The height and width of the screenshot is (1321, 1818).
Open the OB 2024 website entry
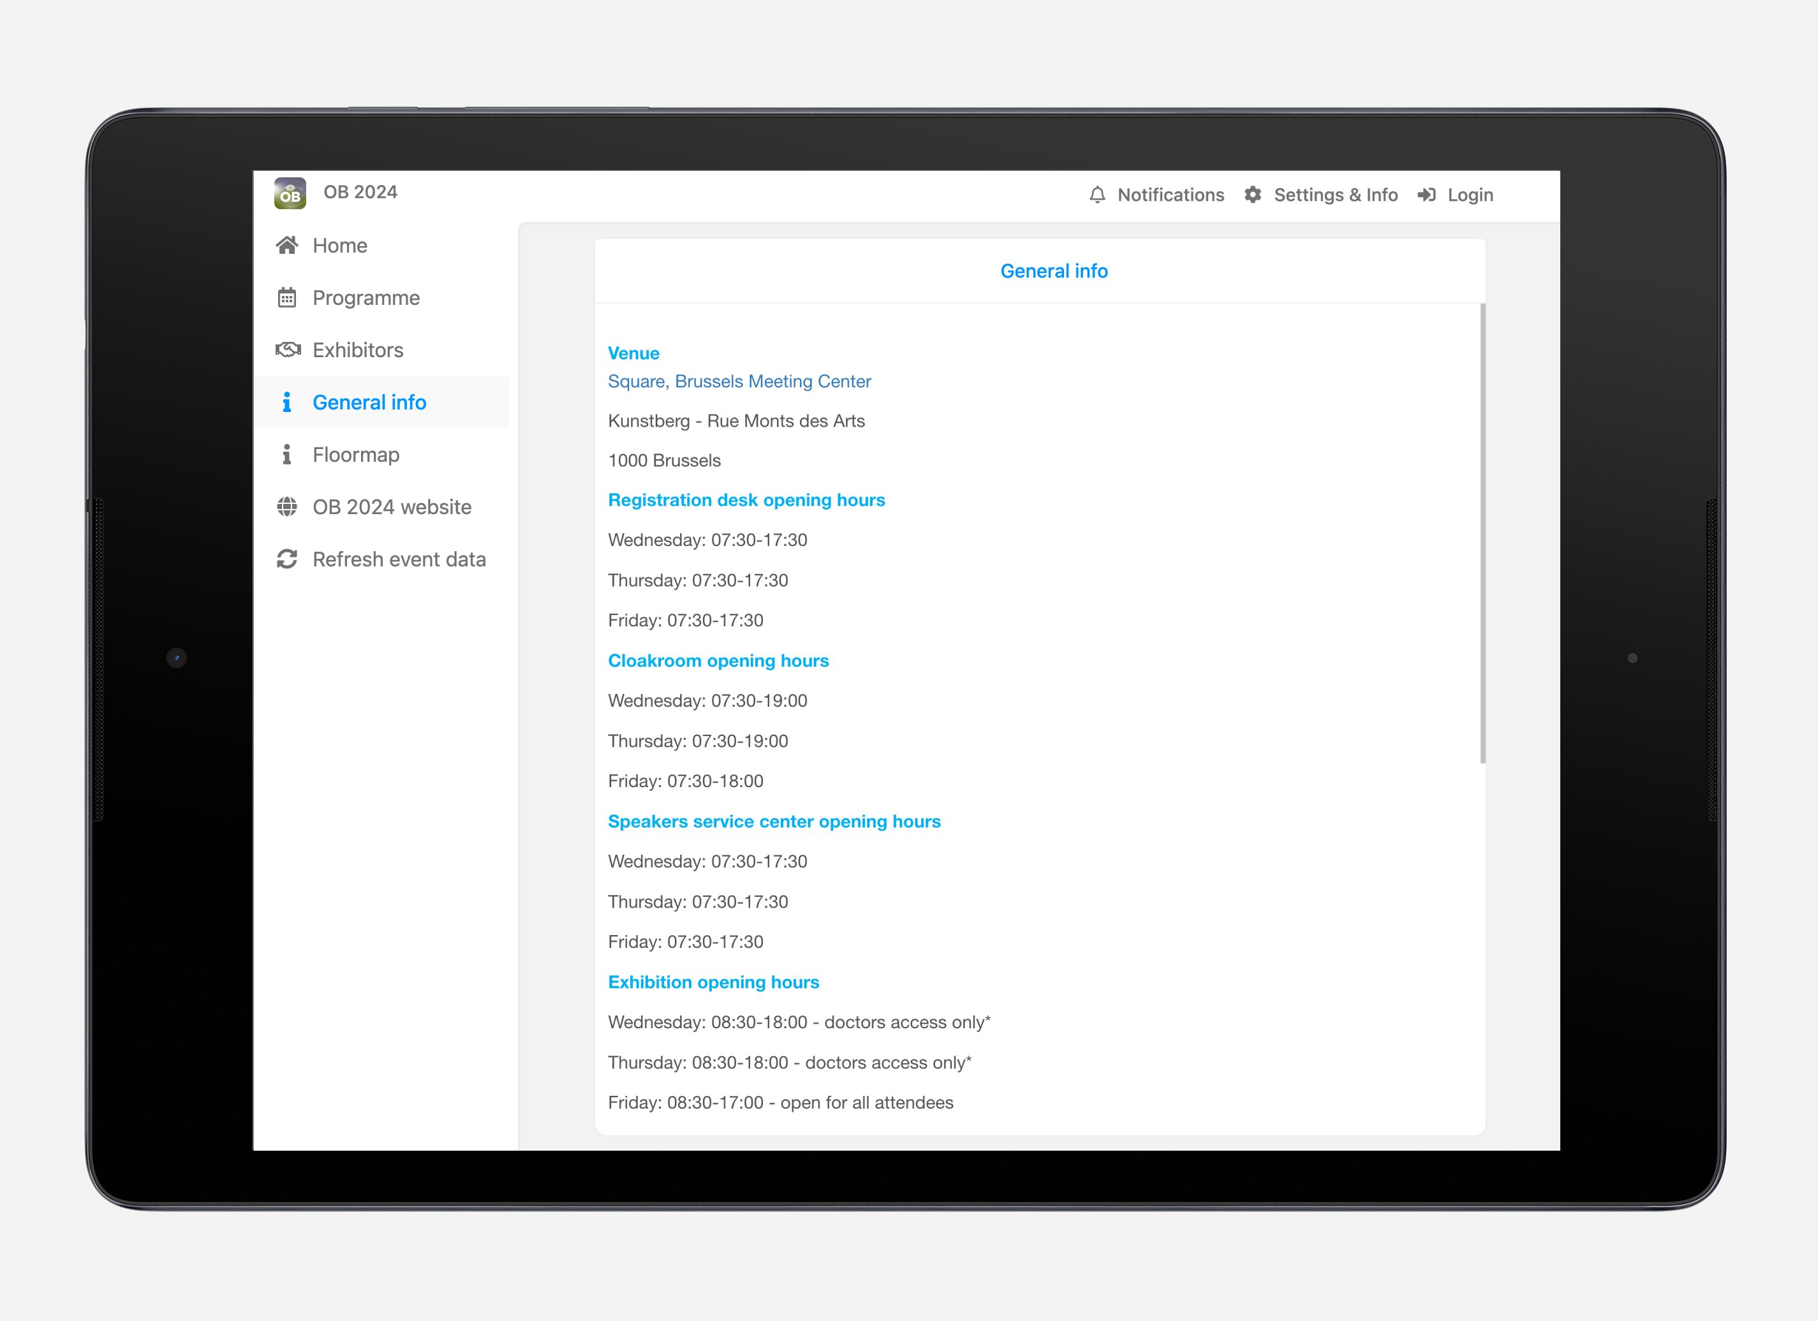(x=392, y=506)
